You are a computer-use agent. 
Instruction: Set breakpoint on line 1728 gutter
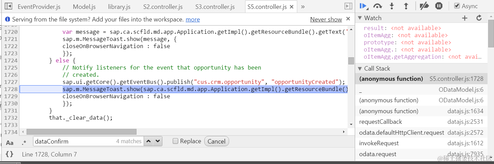[11, 89]
